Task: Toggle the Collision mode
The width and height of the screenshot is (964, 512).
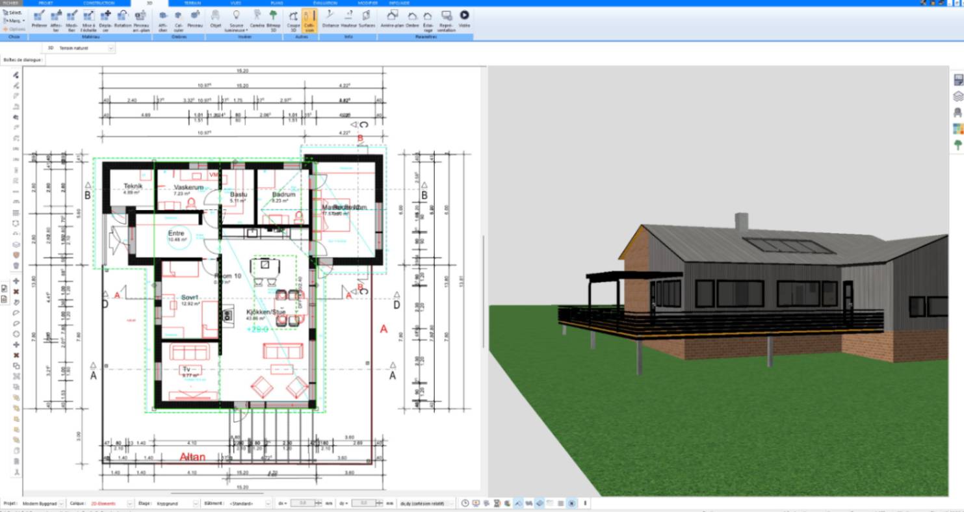Action: point(309,20)
